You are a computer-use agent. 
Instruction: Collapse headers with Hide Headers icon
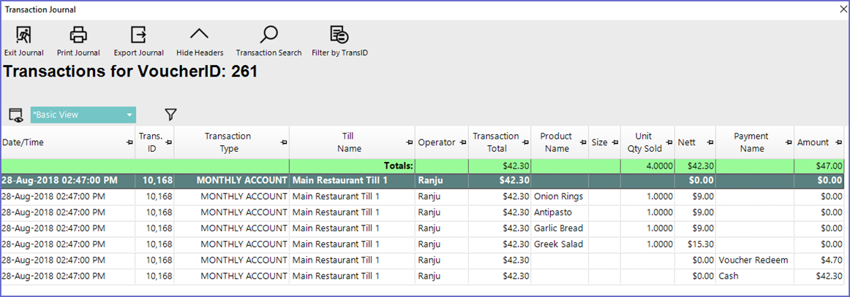pos(199,35)
